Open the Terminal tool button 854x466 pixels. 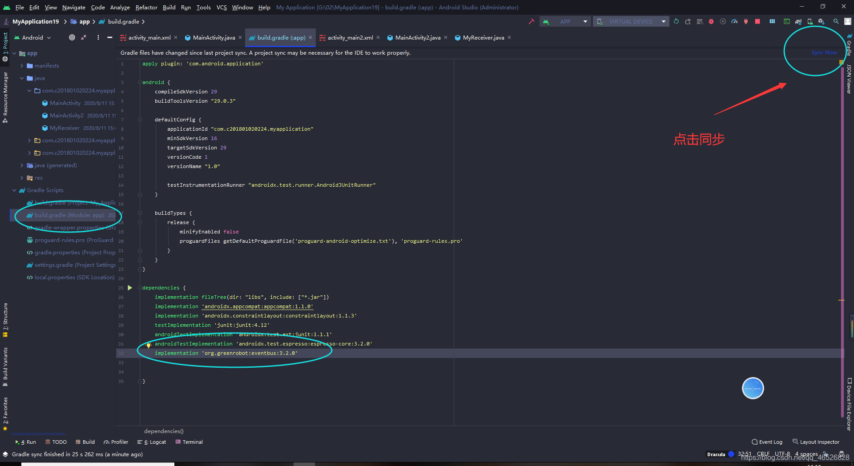189,442
